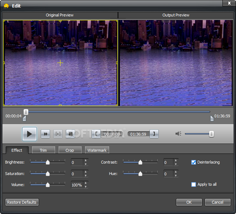
Task: Click the crop center crosshair in original preview
Action: click(60, 63)
